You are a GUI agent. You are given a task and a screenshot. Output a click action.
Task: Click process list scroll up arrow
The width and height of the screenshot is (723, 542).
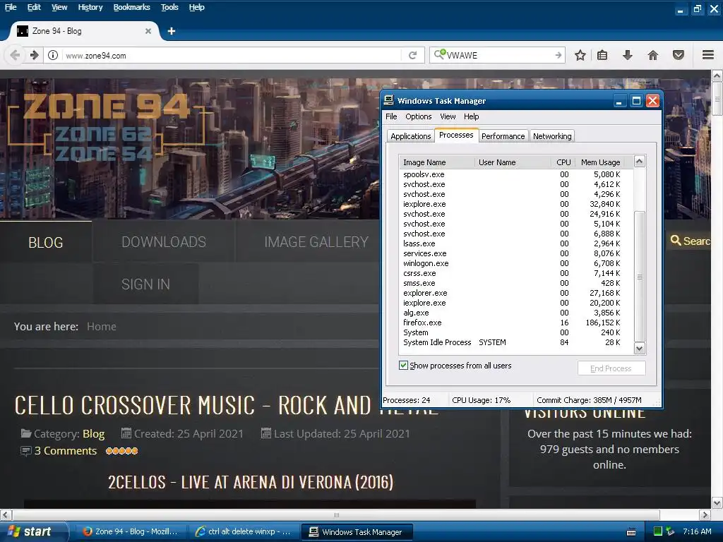tap(639, 162)
